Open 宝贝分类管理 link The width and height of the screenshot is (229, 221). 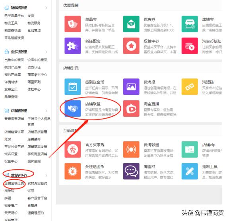[x=14, y=147]
